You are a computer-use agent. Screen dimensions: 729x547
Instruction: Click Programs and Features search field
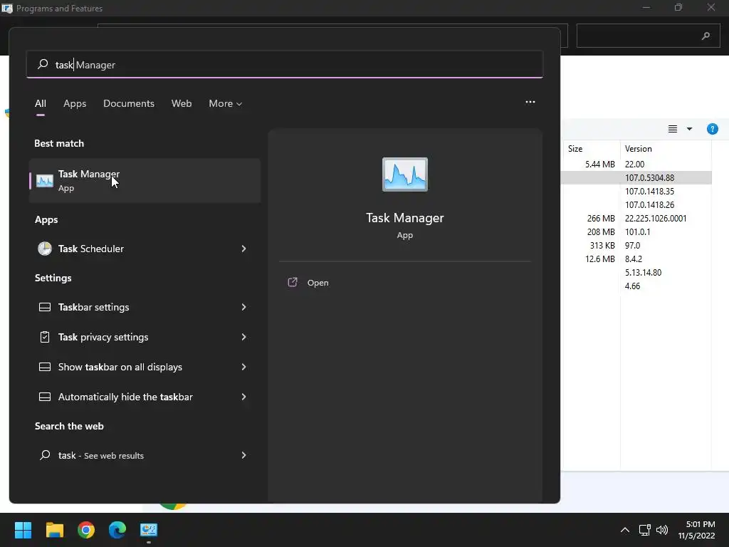click(x=648, y=36)
